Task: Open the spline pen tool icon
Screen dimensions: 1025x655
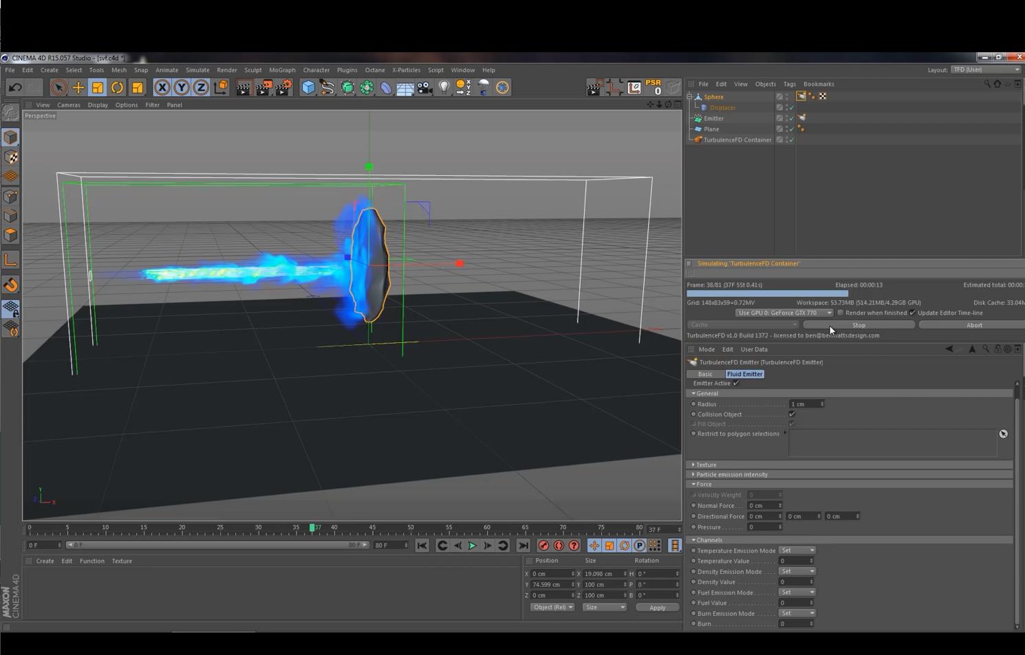Action: 327,87
